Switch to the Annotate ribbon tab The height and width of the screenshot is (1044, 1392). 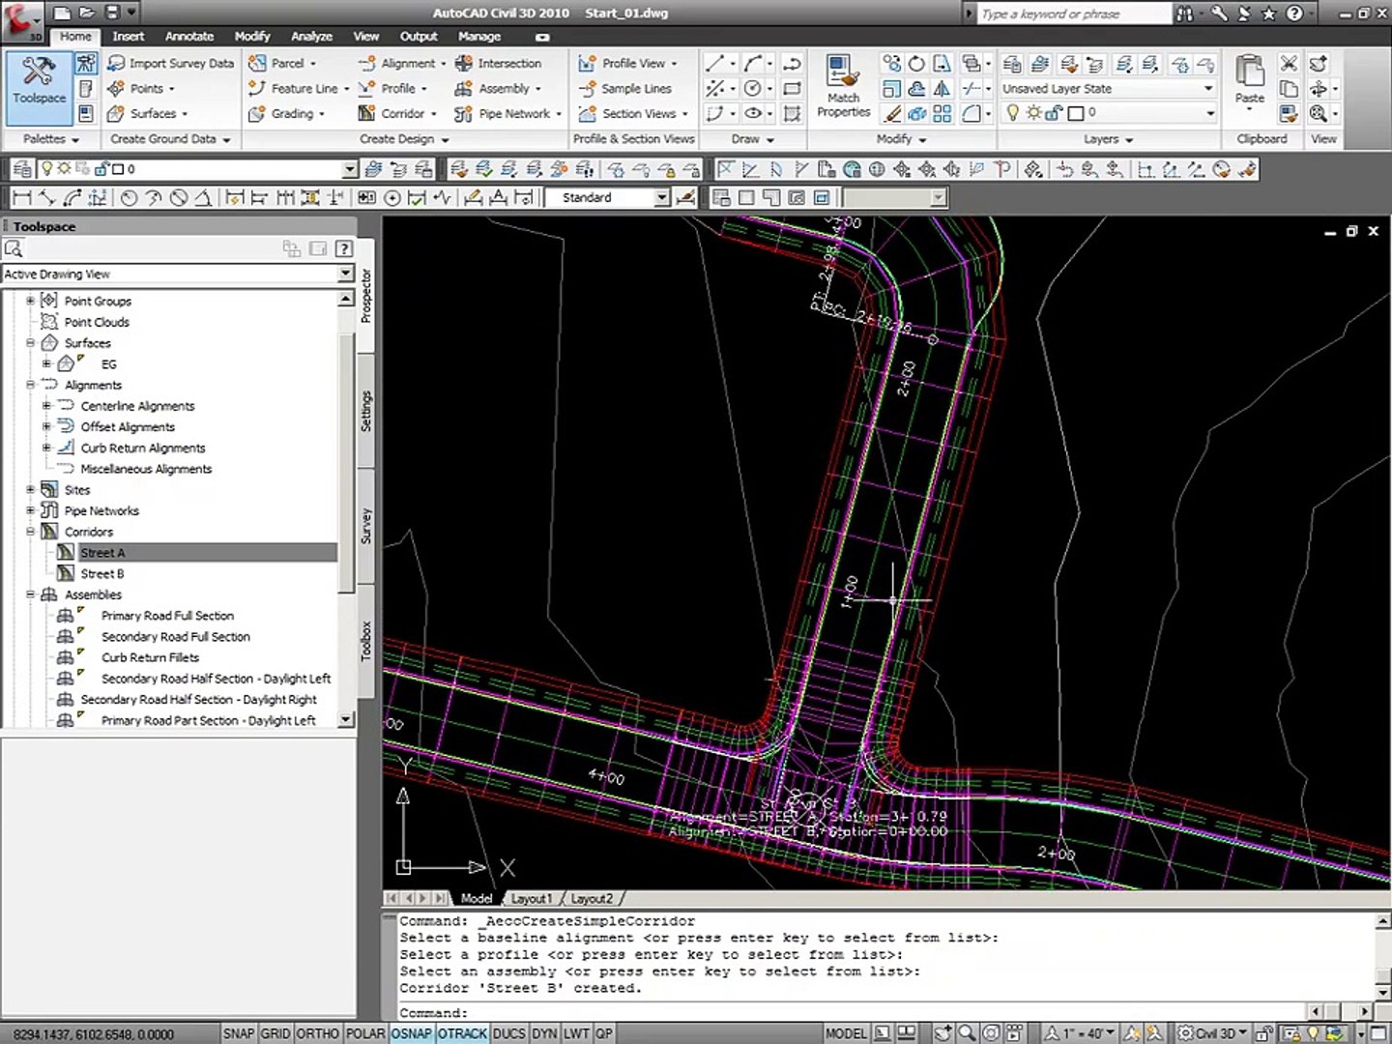coord(189,36)
